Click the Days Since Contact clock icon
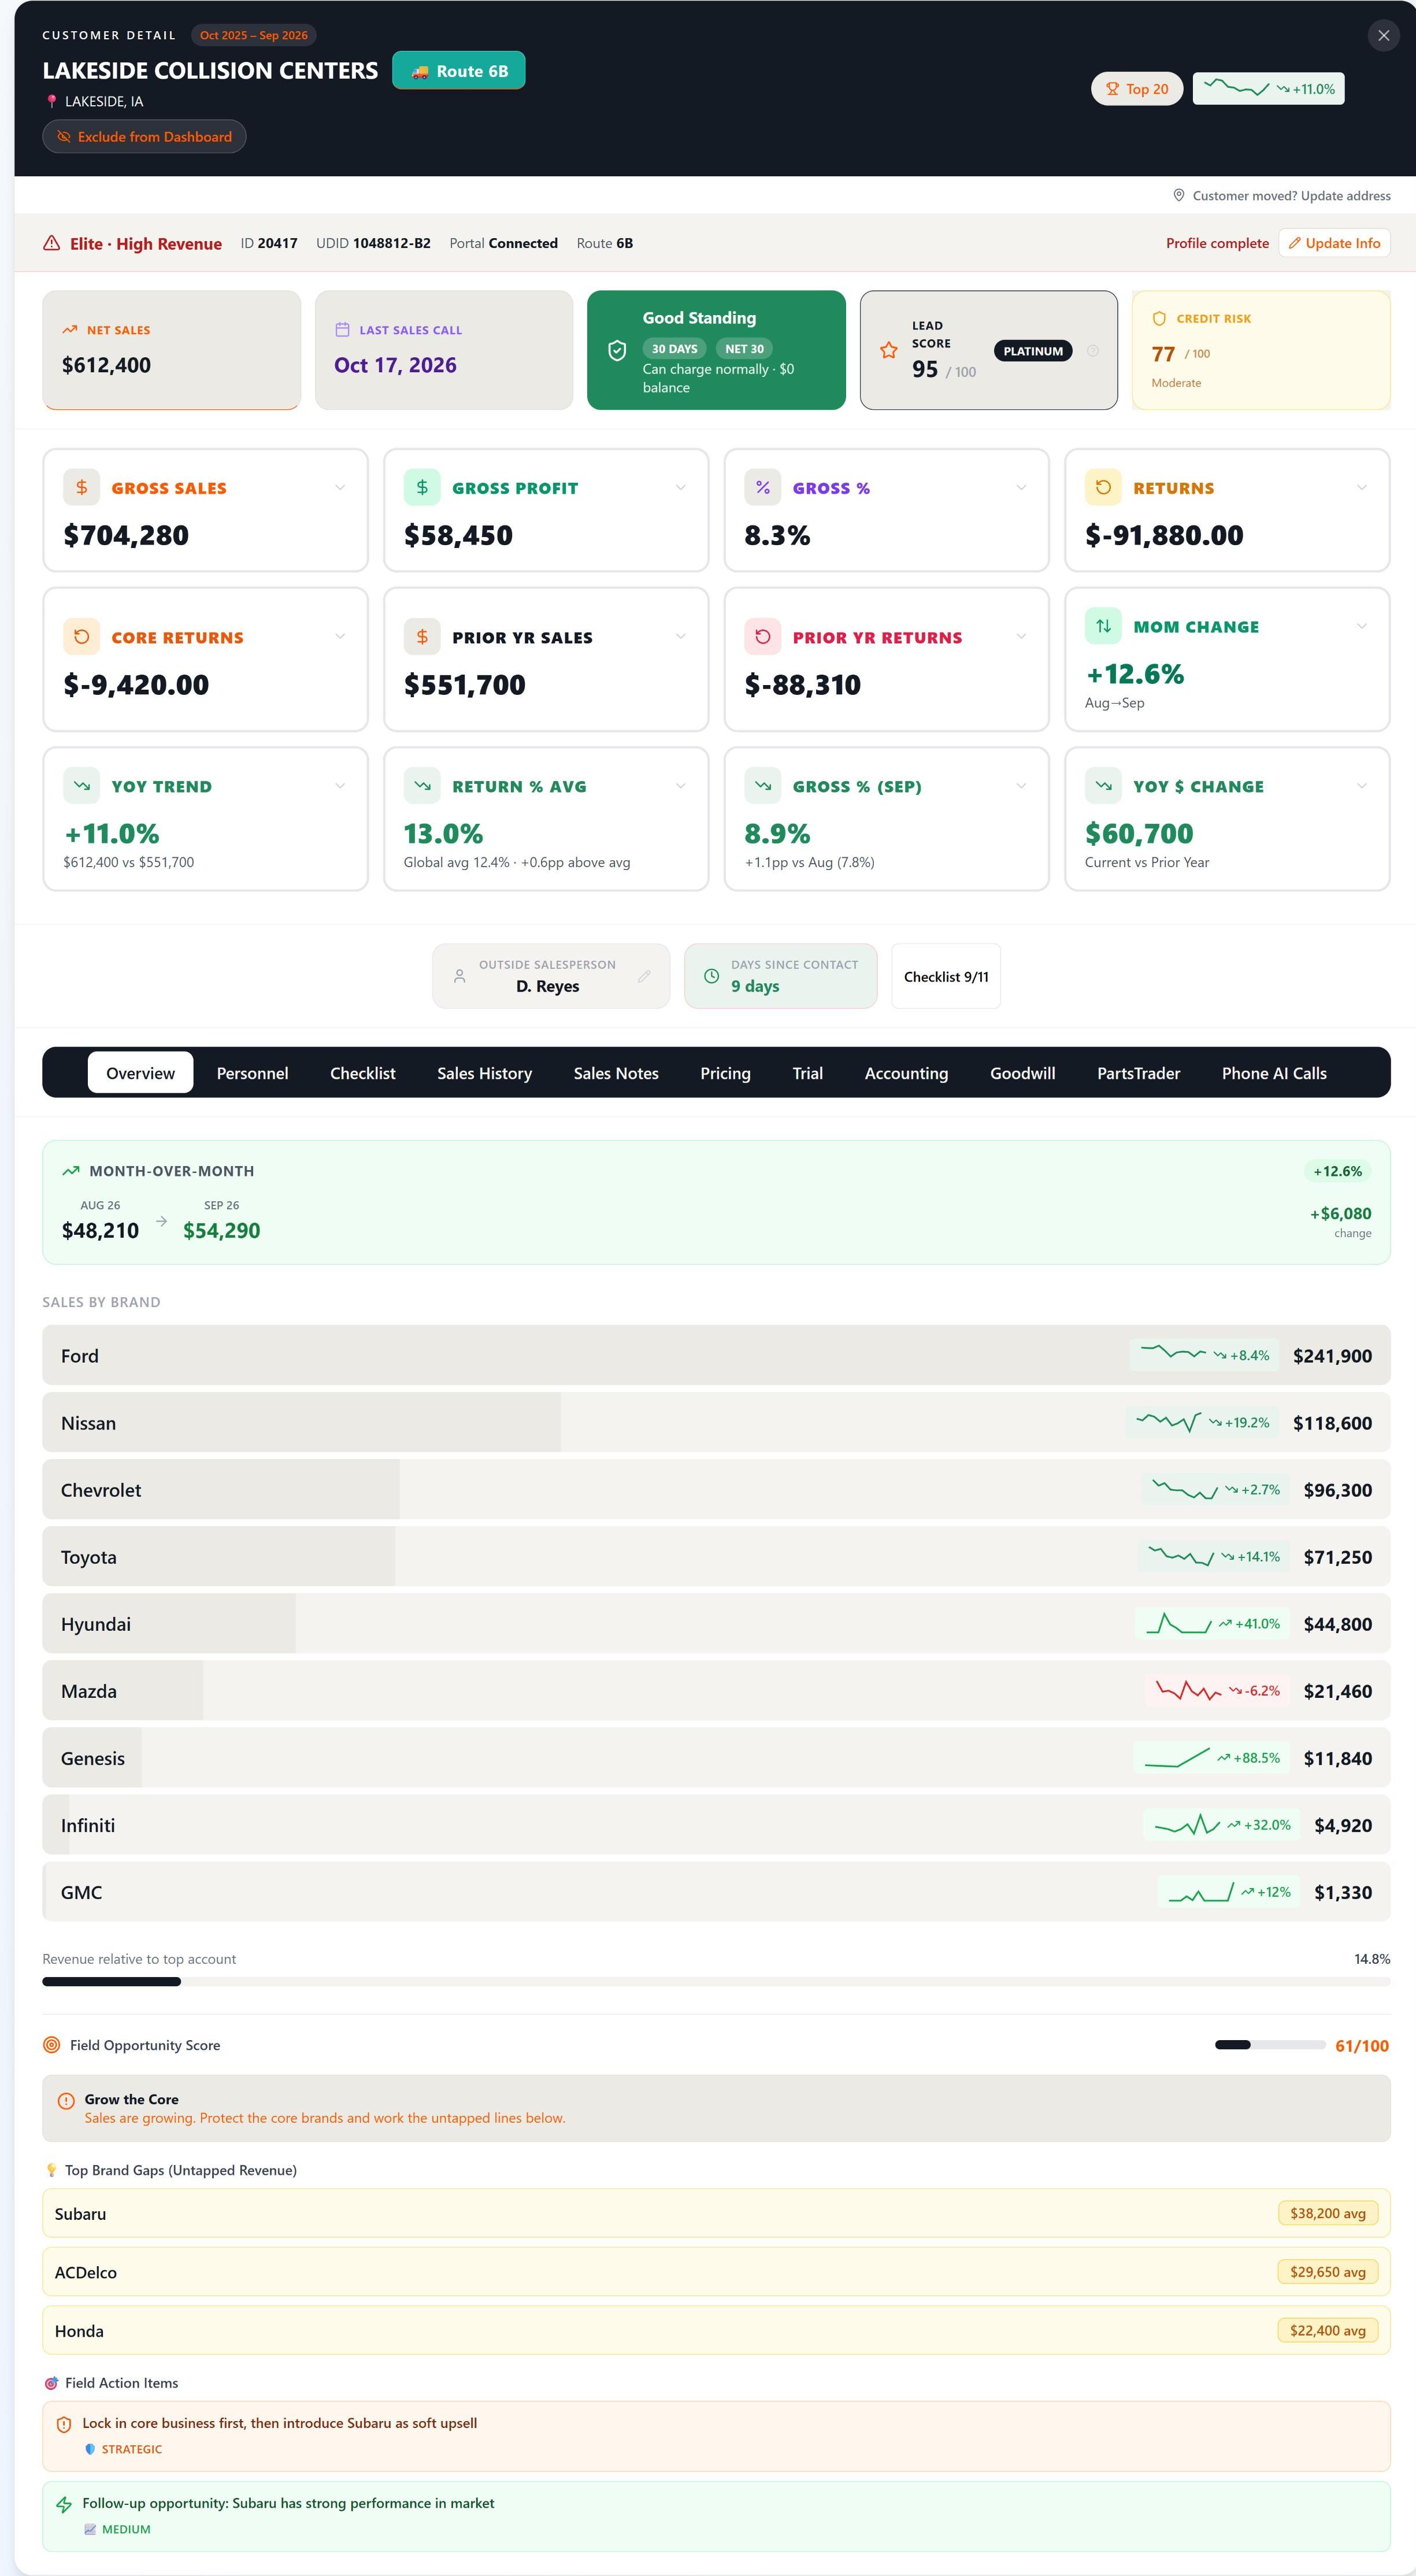 711,976
